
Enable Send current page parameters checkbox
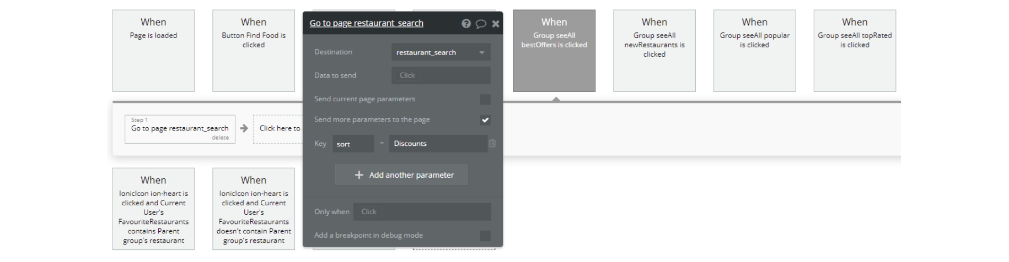tap(485, 100)
